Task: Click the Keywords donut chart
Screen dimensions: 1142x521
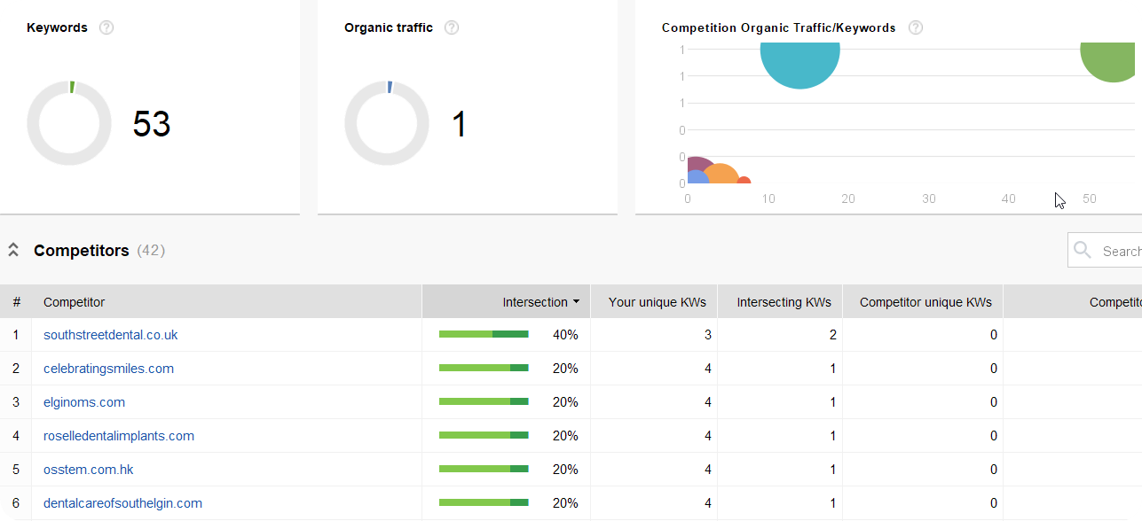Action: (69, 123)
